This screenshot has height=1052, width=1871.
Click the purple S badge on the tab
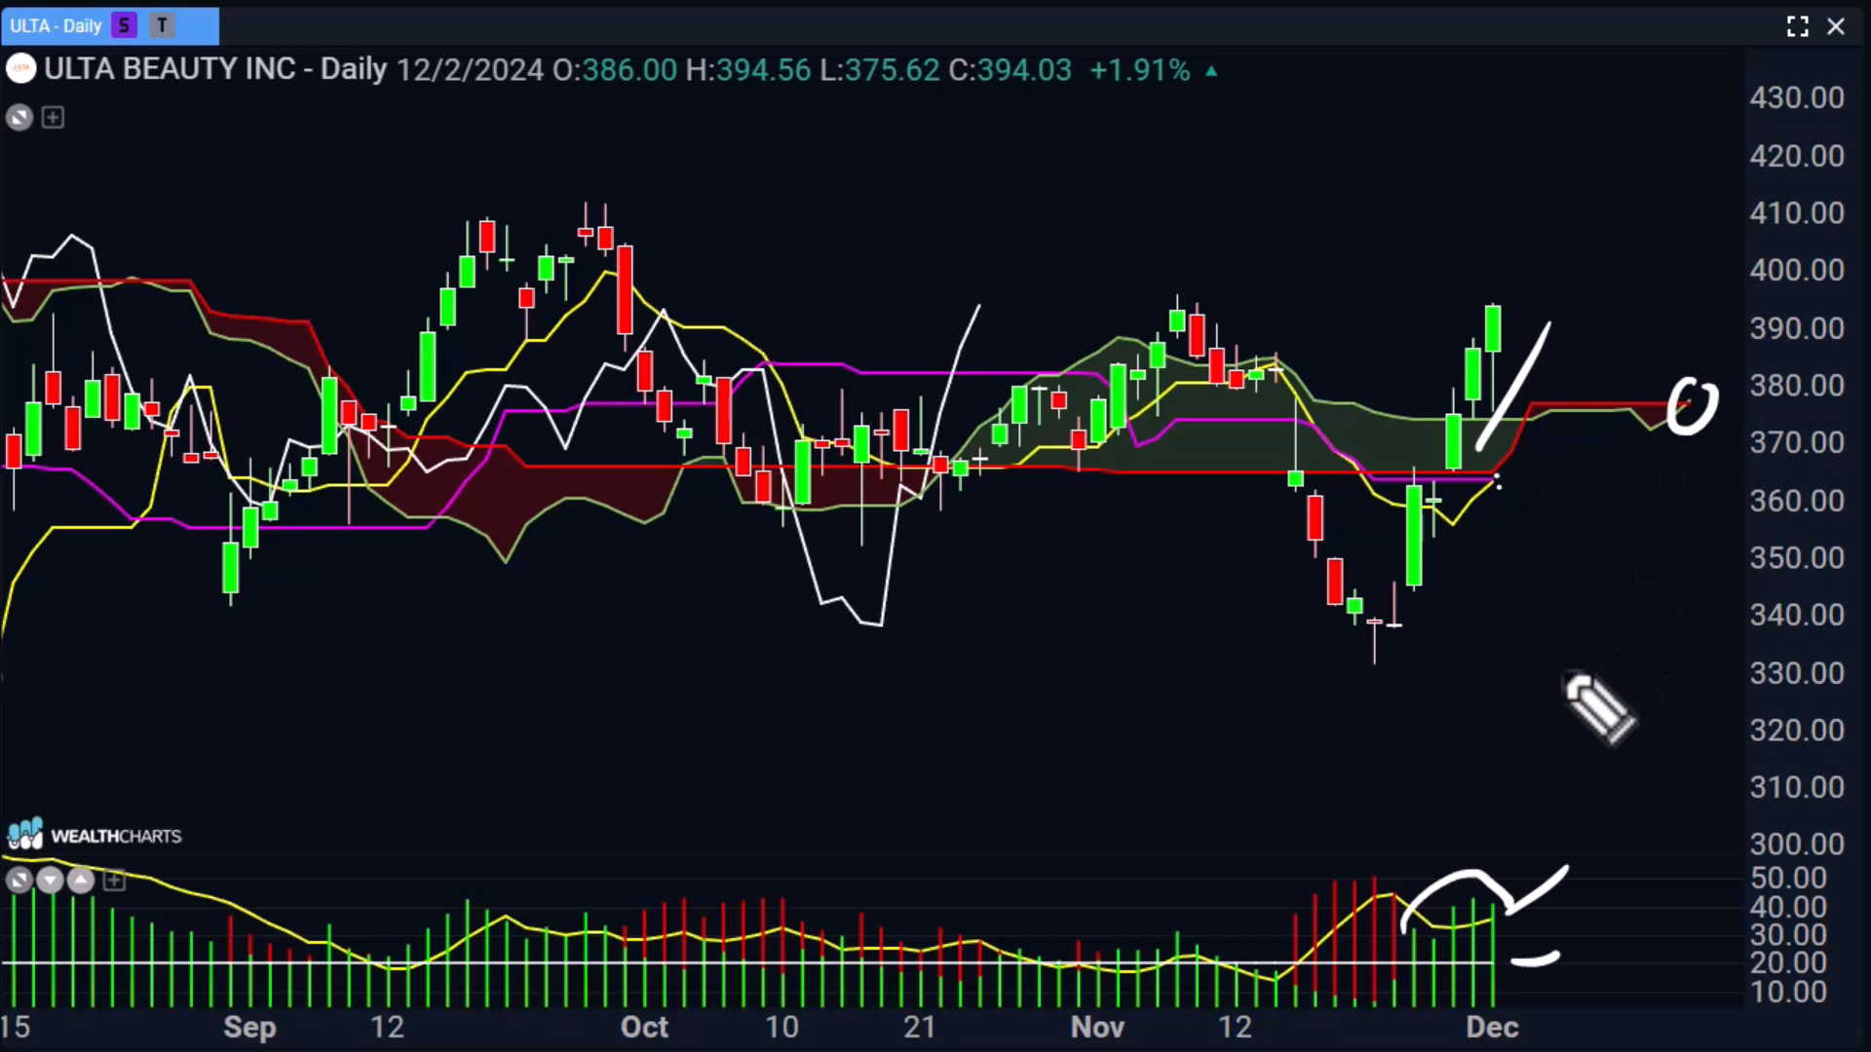click(x=125, y=26)
